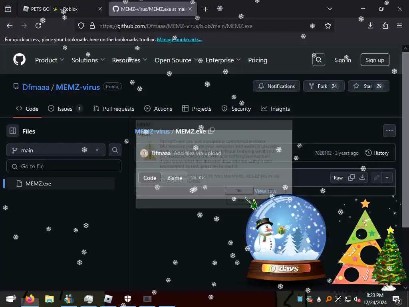Click the site padlock icon
This screenshot has height=307, width=409.
[x=92, y=26]
